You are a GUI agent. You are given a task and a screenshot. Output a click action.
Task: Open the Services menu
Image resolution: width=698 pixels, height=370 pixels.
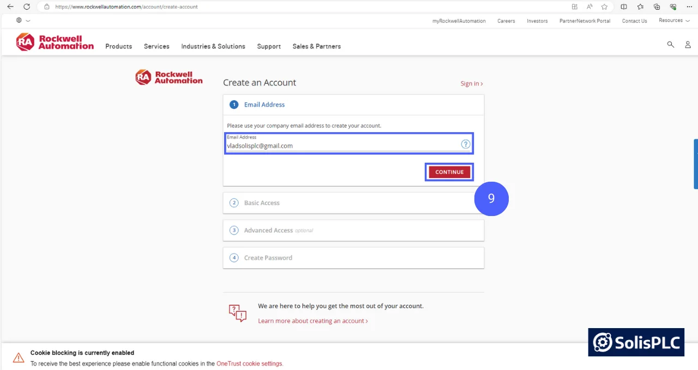pyautogui.click(x=157, y=46)
